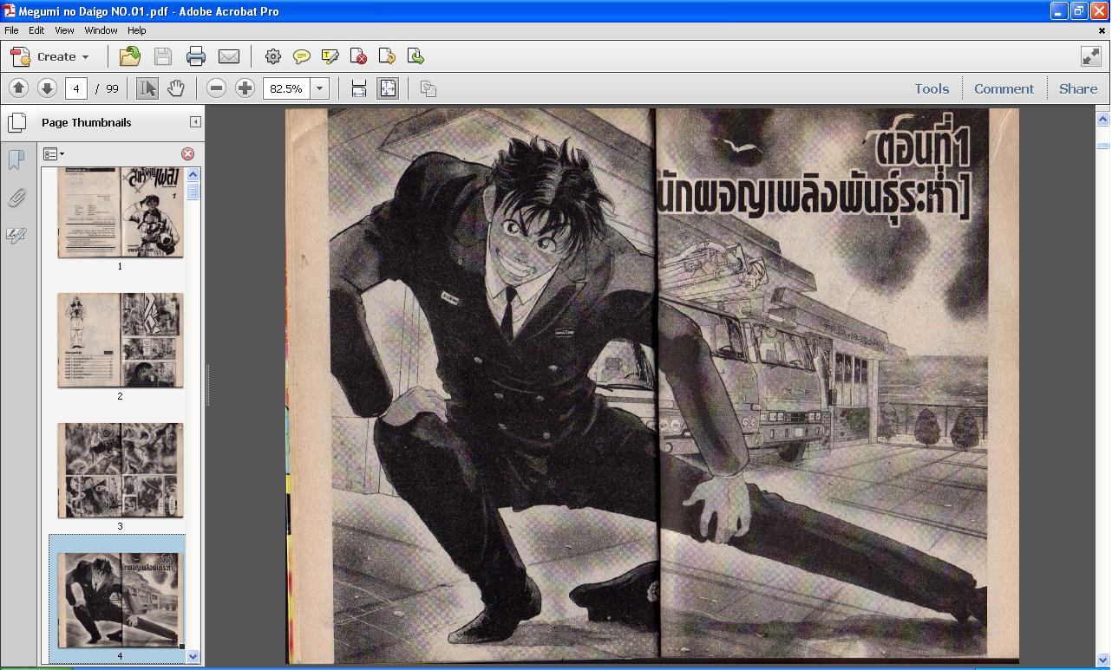Select page 4 thumbnail
Image resolution: width=1112 pixels, height=670 pixels.
[x=121, y=600]
